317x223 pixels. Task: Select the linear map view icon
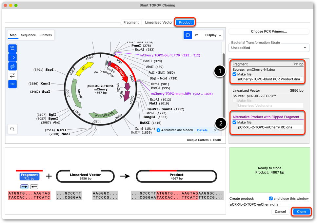[196, 35]
